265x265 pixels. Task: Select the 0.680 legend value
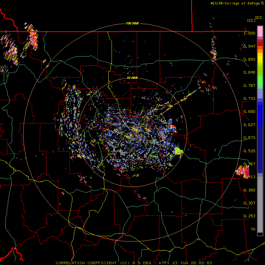click(x=249, y=112)
